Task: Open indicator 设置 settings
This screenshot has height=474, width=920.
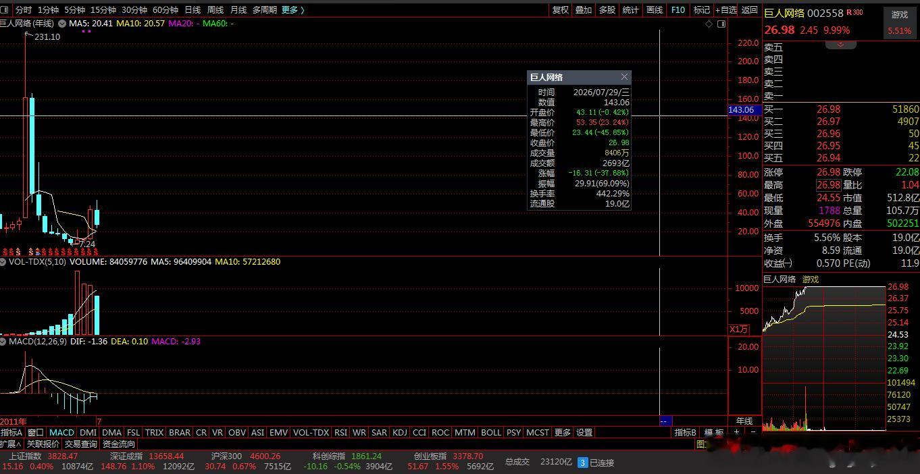Action: click(584, 432)
